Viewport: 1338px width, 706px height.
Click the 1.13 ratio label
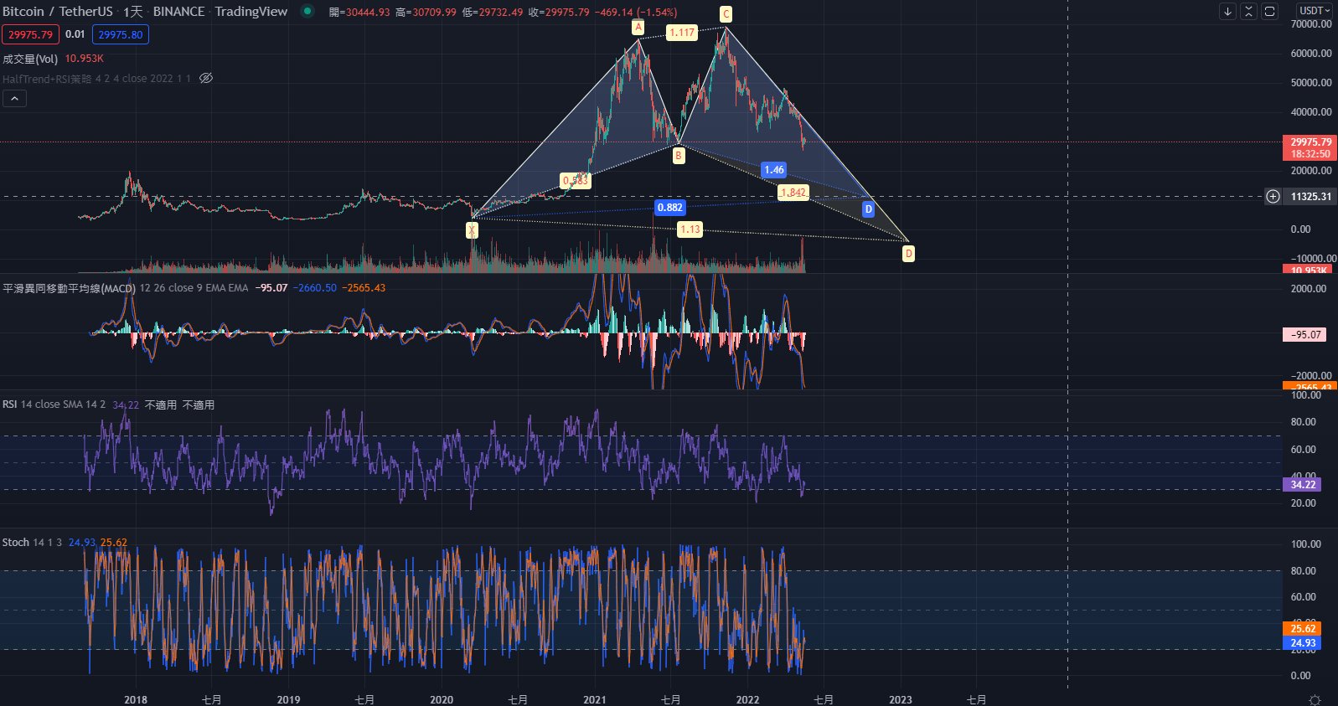(690, 229)
